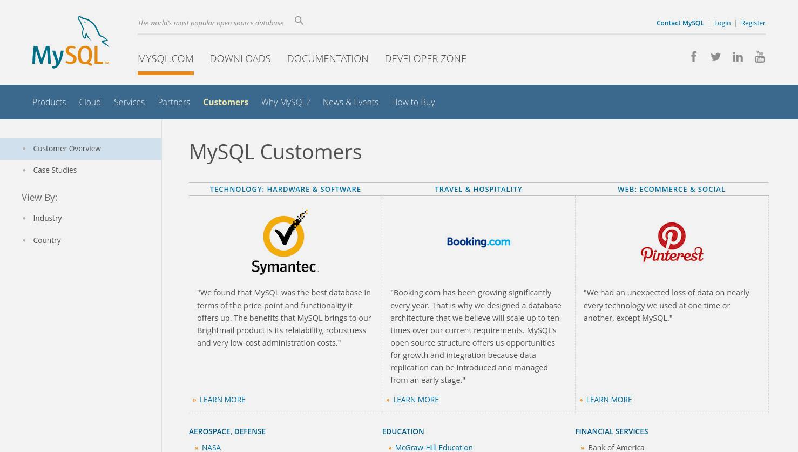Open MySQL LinkedIn page icon
Image resolution: width=798 pixels, height=452 pixels.
coord(738,57)
